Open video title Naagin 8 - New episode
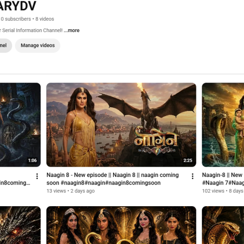The width and height of the screenshot is (244, 244). (113, 179)
